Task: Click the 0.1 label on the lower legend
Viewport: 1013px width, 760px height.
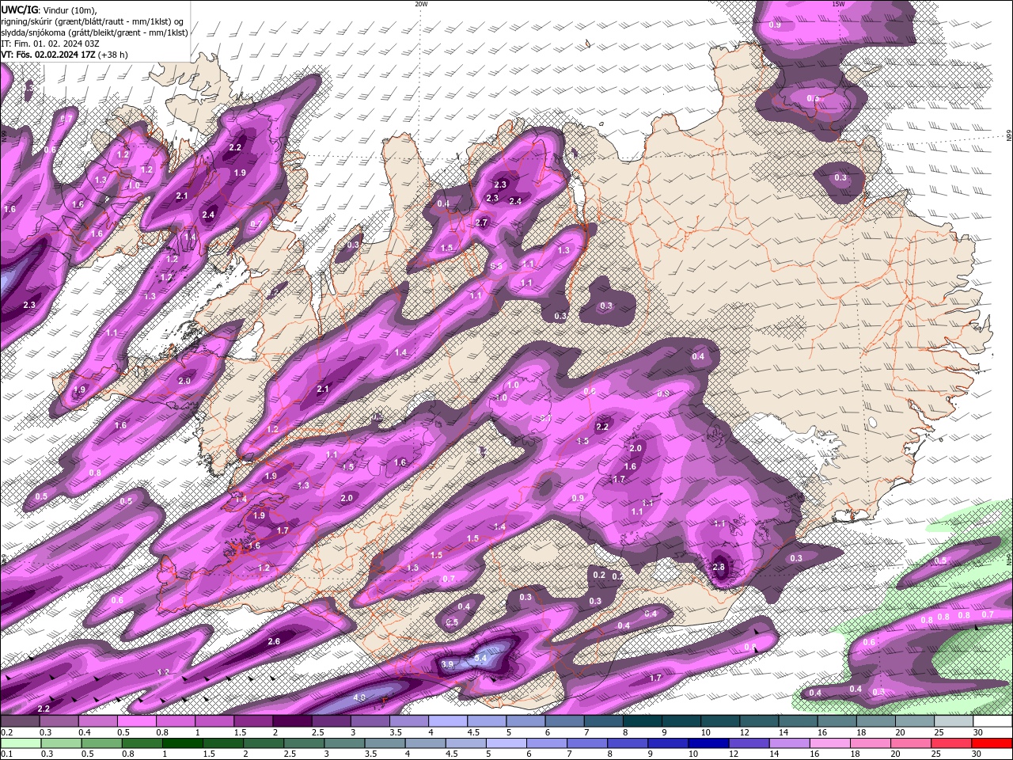Action: point(6,754)
